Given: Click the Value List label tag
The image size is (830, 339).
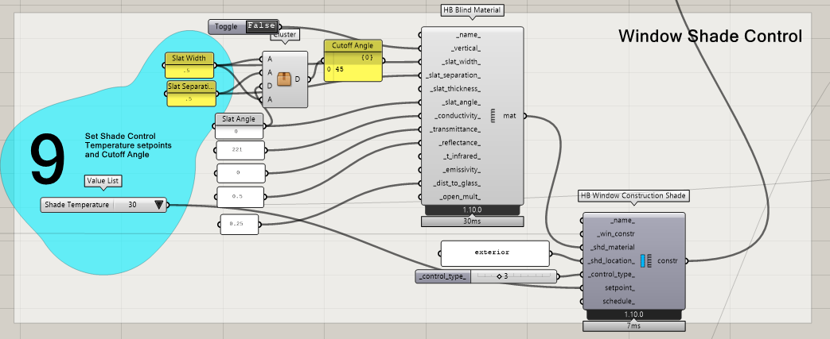Looking at the screenshot, I should click(x=103, y=181).
